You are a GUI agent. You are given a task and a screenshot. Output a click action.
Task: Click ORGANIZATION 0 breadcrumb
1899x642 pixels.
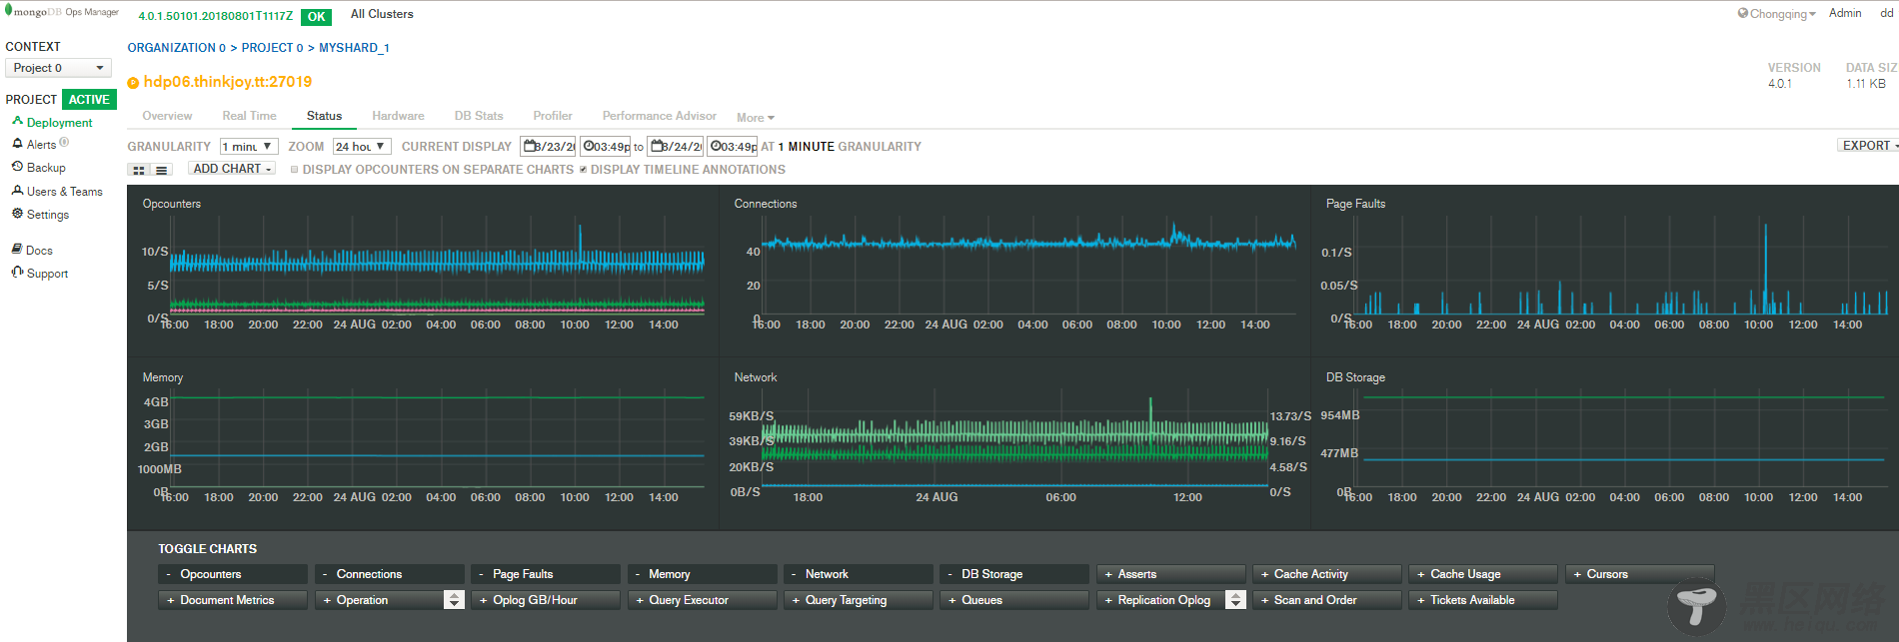coord(177,48)
